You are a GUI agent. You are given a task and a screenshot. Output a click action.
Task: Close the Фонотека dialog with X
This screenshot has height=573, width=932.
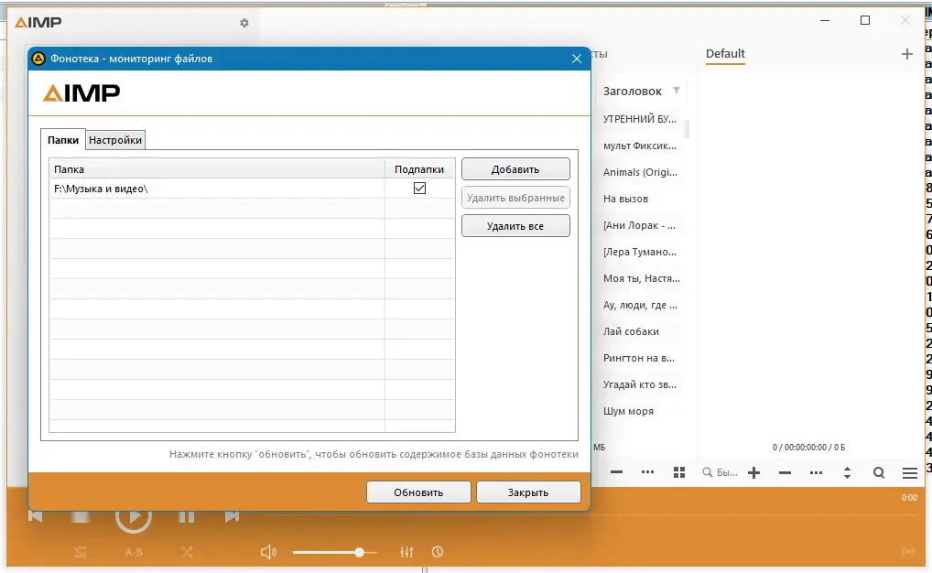pos(577,59)
